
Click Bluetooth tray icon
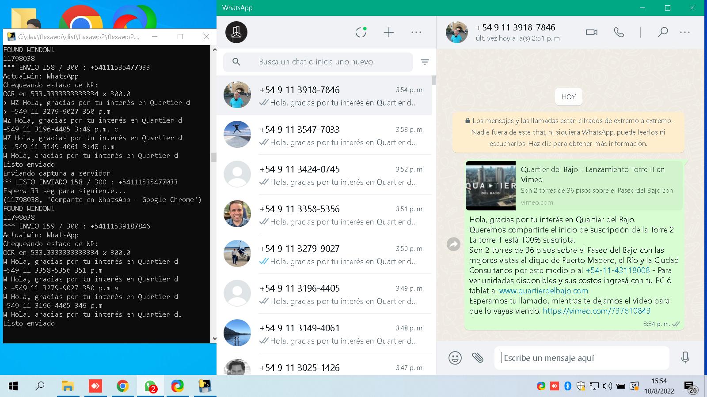click(x=568, y=386)
